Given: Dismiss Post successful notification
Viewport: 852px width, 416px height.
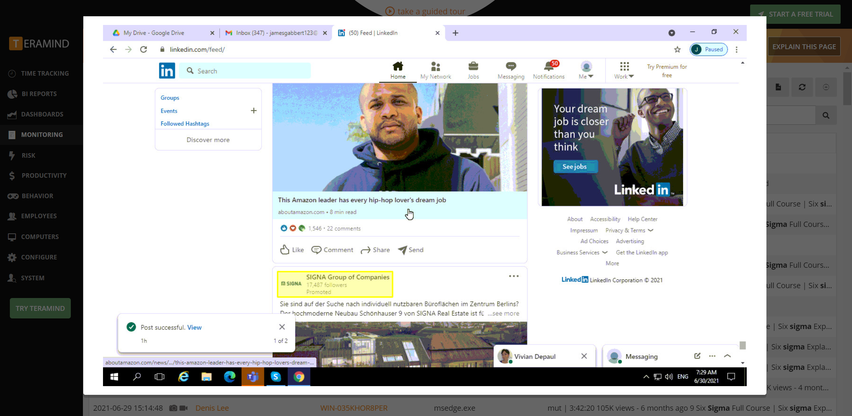Looking at the screenshot, I should point(282,327).
